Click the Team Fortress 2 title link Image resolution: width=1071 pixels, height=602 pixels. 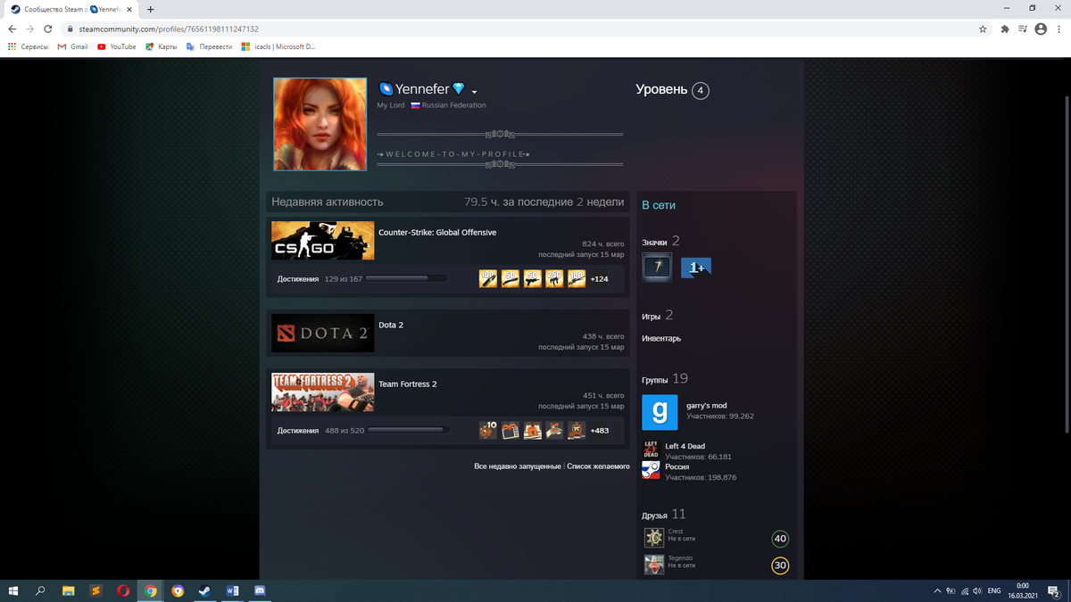tap(408, 383)
